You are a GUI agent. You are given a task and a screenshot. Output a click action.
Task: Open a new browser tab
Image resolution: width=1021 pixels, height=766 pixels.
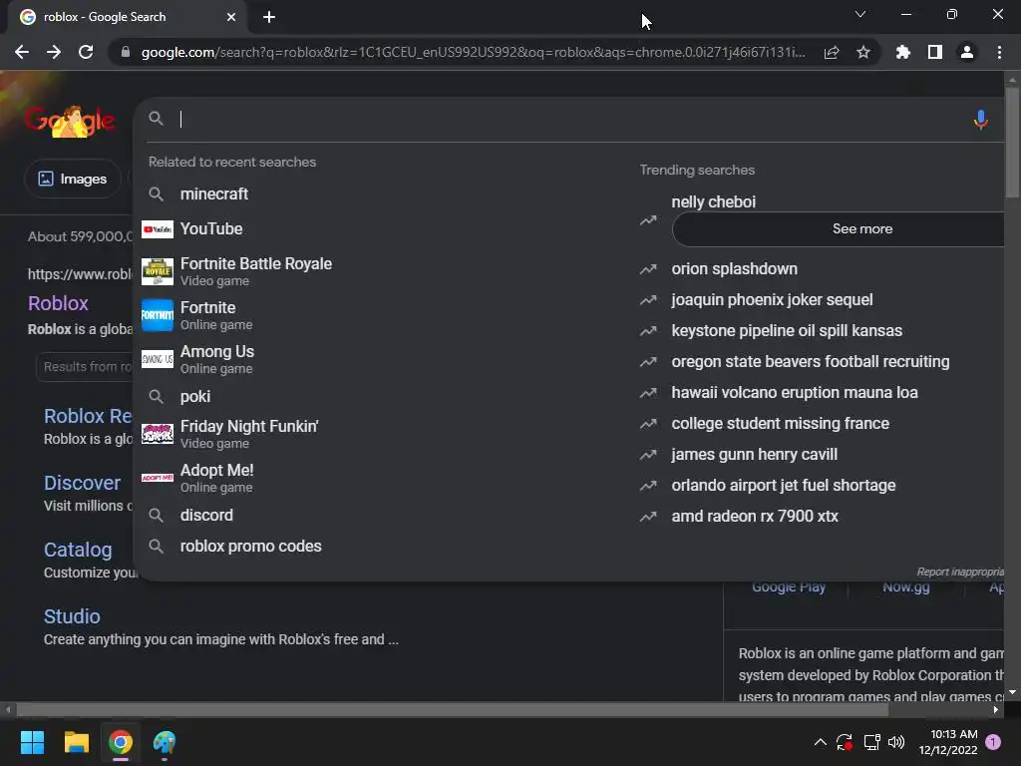pos(269,17)
